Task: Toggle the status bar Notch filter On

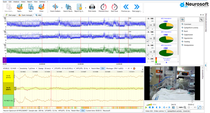Action: pyautogui.click(x=83, y=111)
